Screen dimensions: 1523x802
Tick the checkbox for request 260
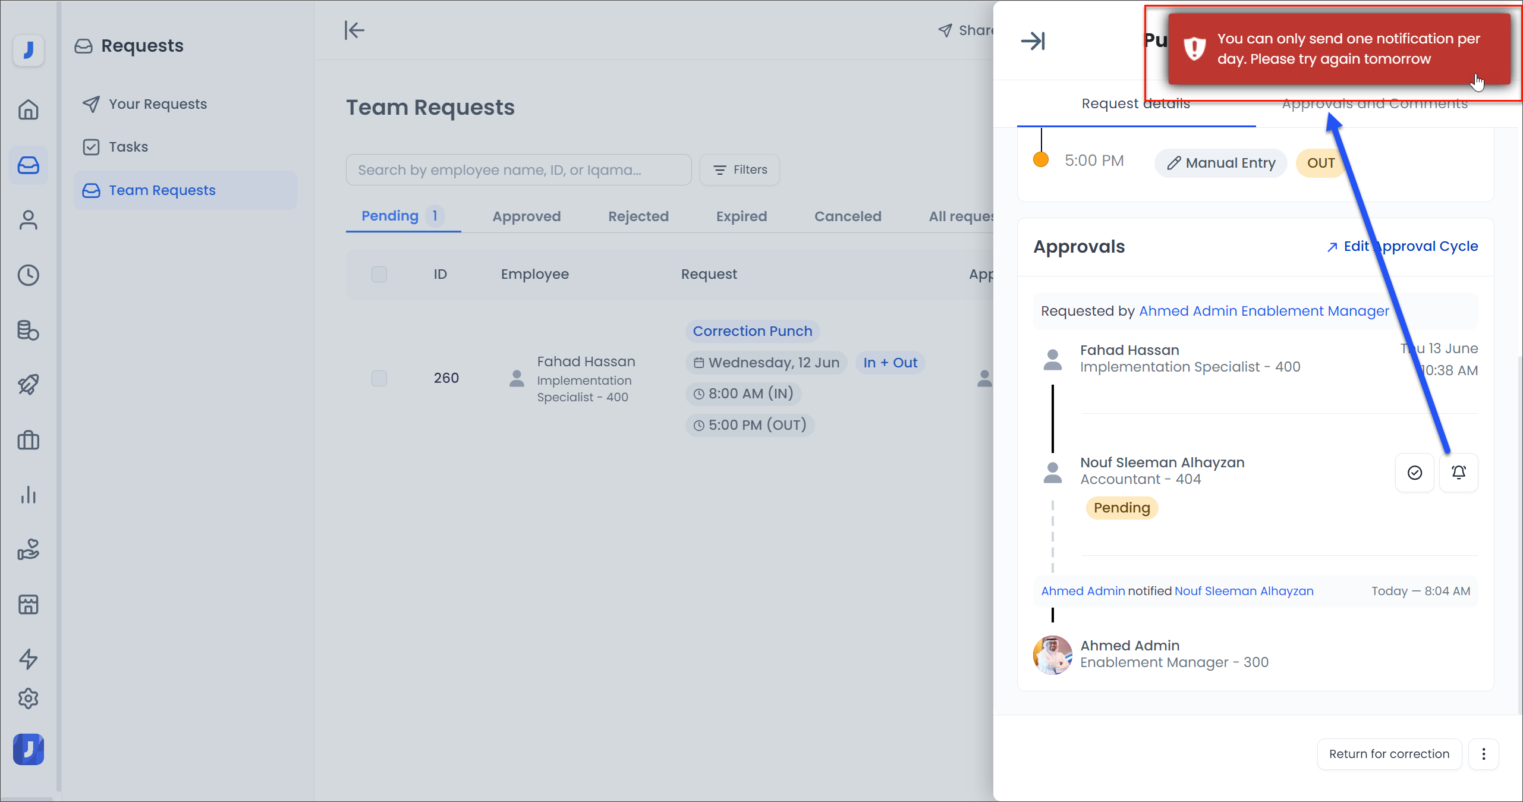379,378
